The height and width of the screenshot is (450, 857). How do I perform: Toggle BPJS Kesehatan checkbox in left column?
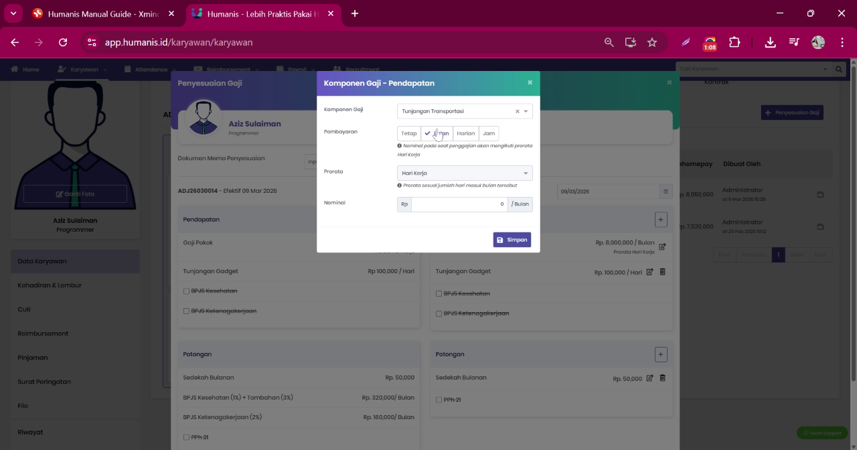pyautogui.click(x=186, y=291)
